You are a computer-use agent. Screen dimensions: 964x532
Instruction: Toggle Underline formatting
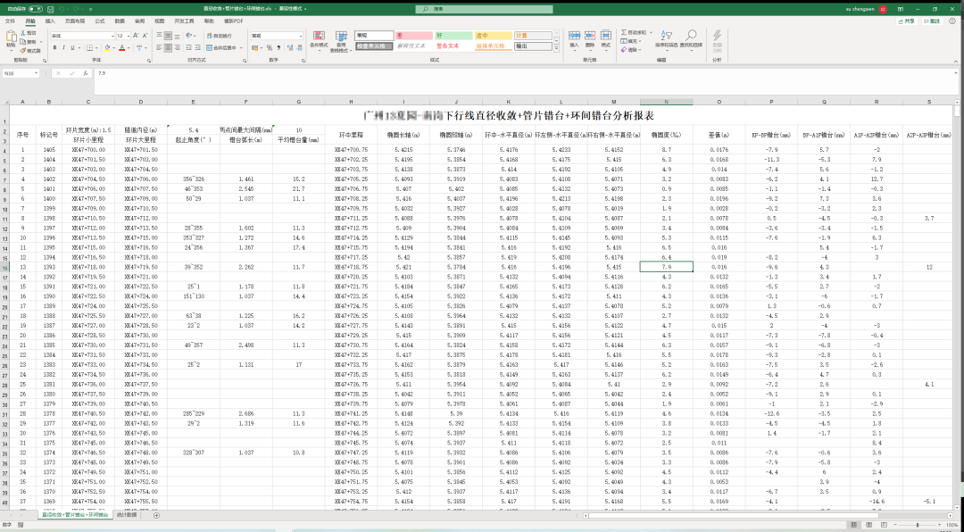[72, 47]
